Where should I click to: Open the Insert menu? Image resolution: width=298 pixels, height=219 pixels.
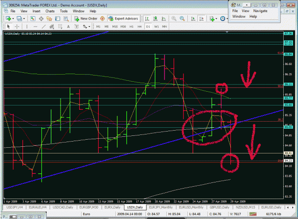pos(36,11)
